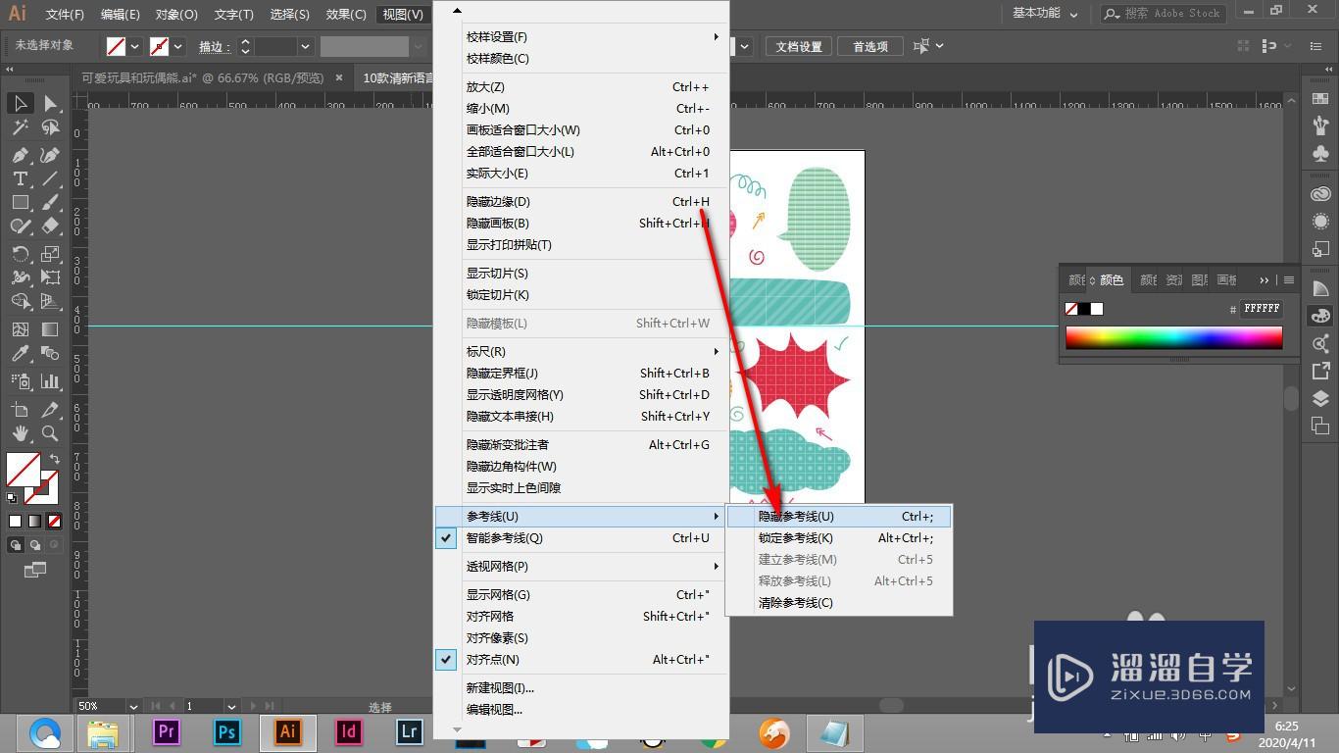Open stroke weight dropdown

306,46
